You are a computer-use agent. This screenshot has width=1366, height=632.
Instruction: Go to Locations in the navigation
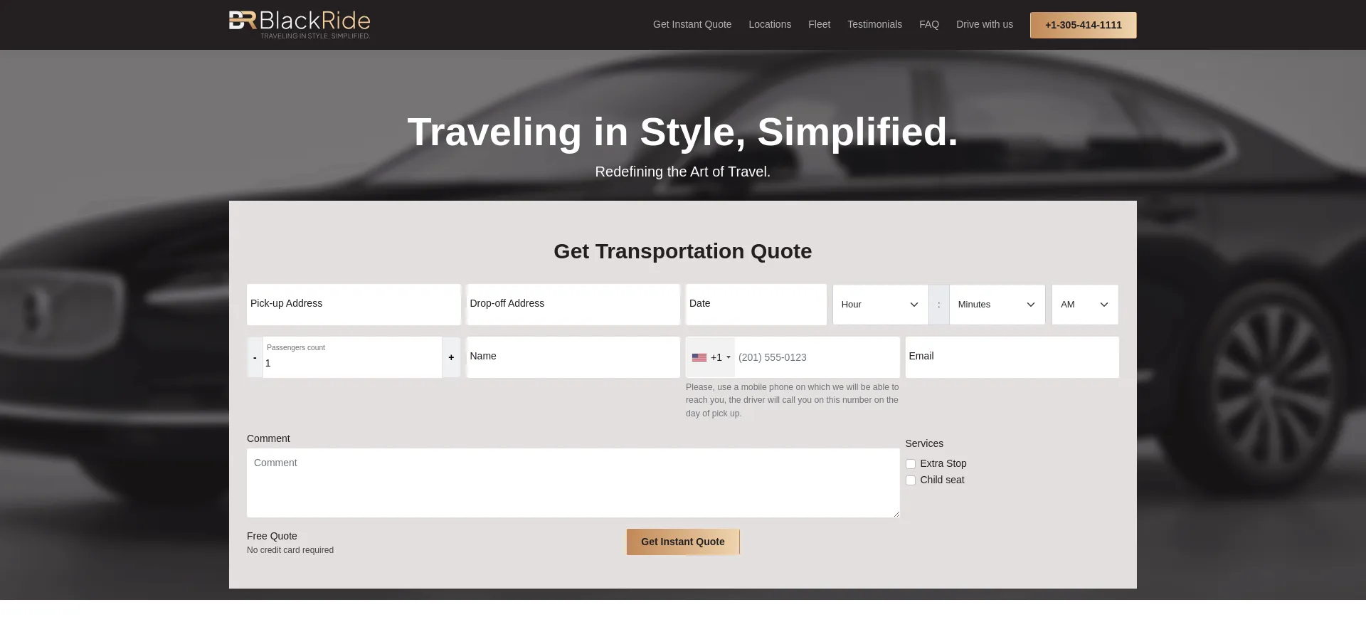tap(769, 24)
